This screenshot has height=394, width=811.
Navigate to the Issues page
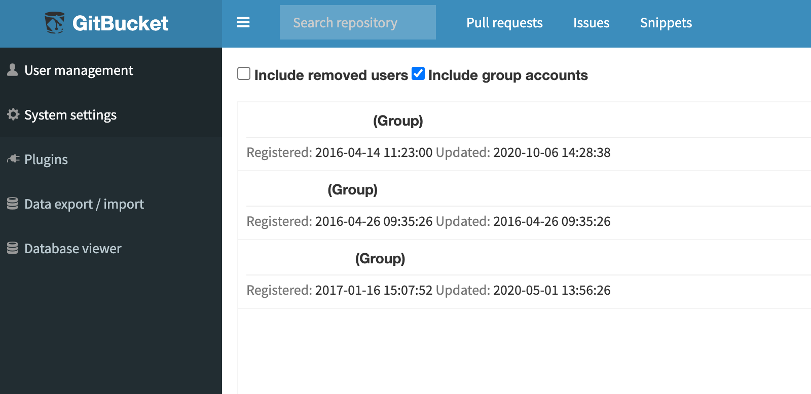coord(591,23)
